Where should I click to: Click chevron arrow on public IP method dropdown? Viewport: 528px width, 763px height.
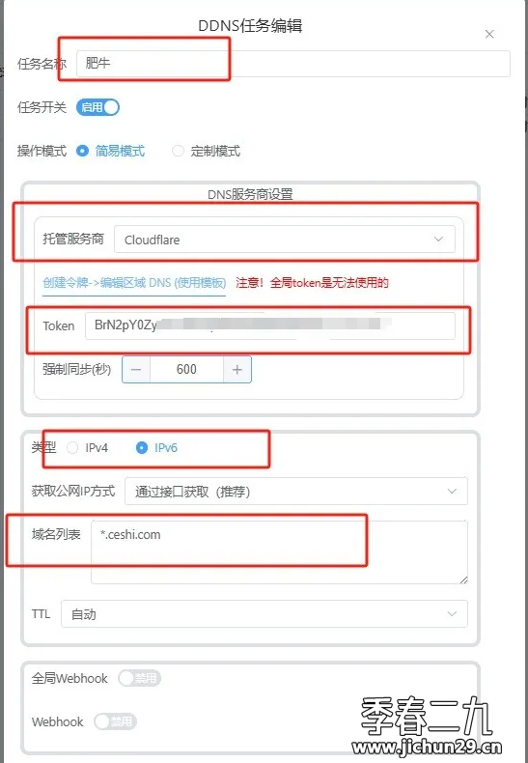pos(452,491)
